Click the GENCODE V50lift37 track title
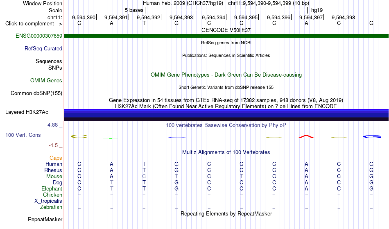This screenshot has height=229, width=389. [x=226, y=30]
